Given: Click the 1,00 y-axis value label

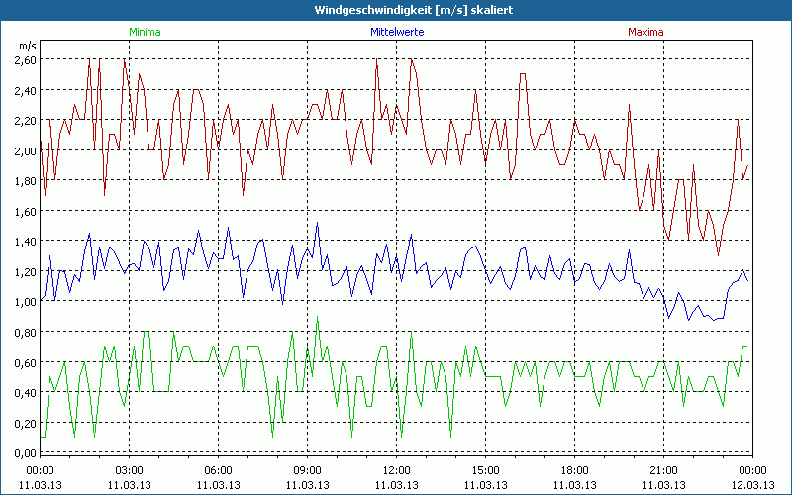Looking at the screenshot, I should pyautogui.click(x=26, y=302).
